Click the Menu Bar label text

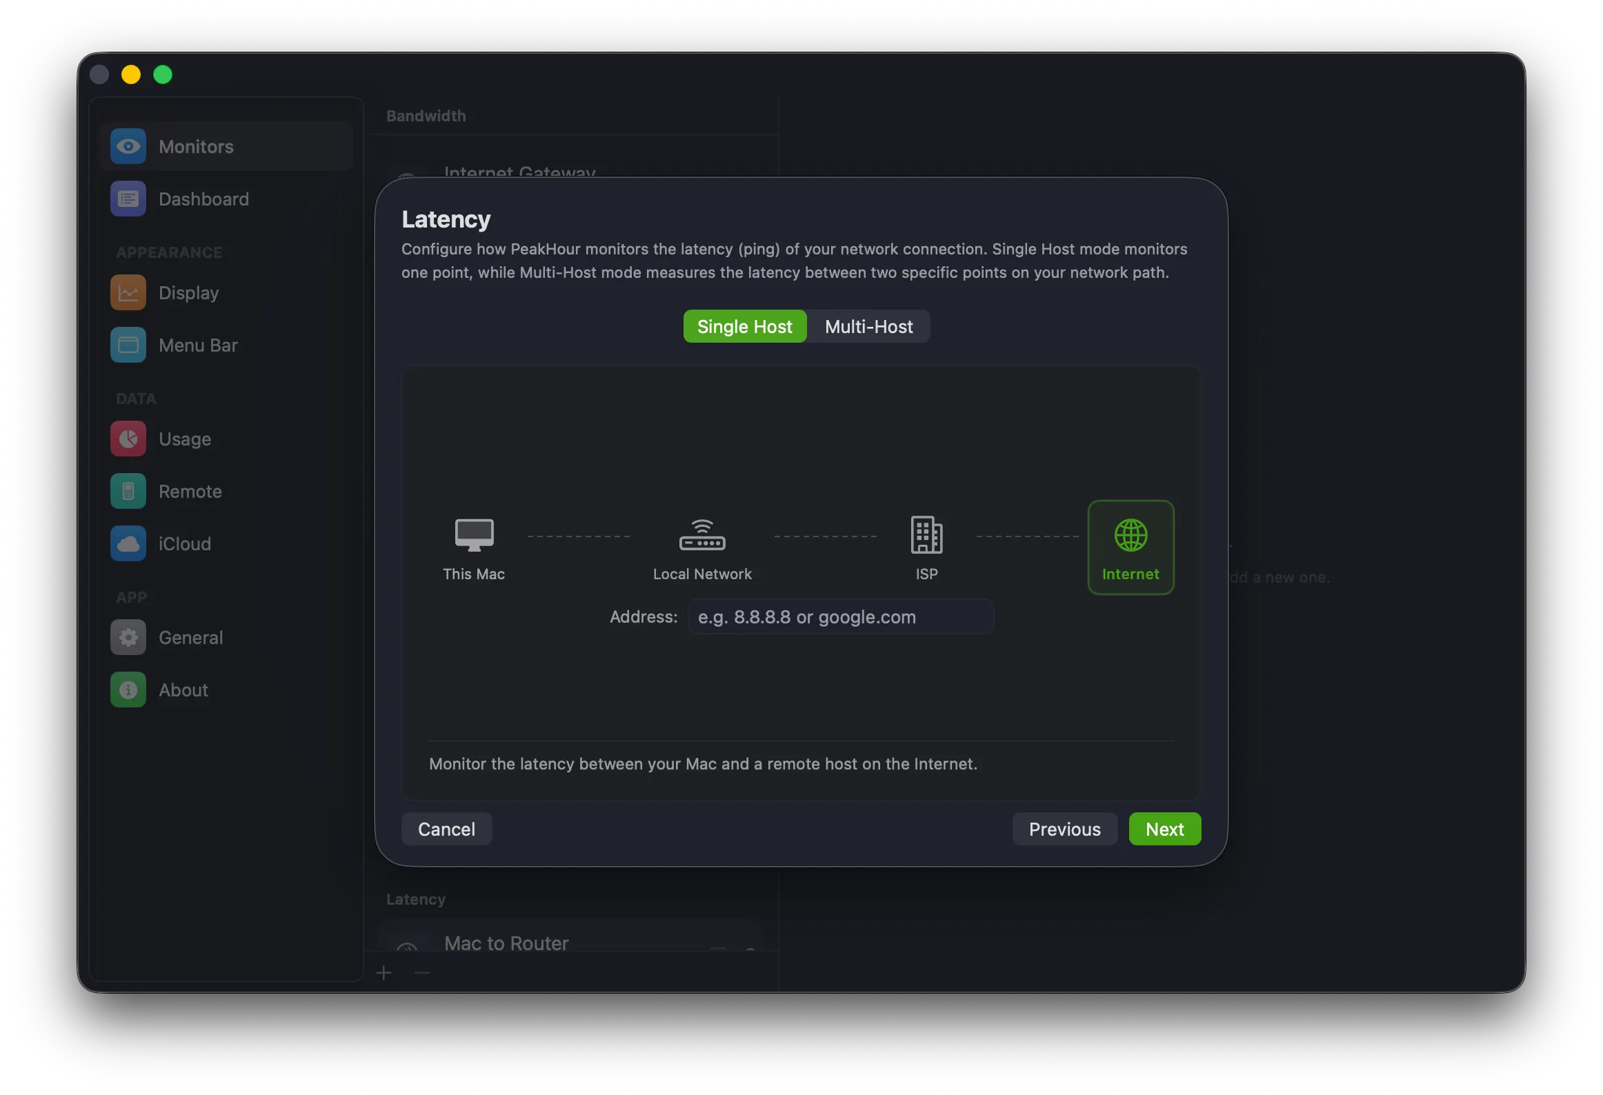(x=198, y=345)
